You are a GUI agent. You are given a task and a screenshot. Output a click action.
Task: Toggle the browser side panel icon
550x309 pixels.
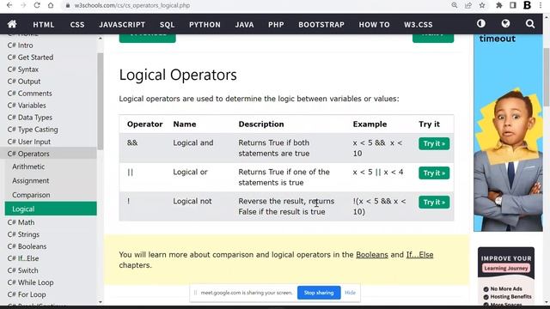(513, 5)
